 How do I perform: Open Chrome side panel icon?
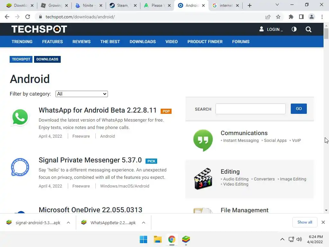301,17
